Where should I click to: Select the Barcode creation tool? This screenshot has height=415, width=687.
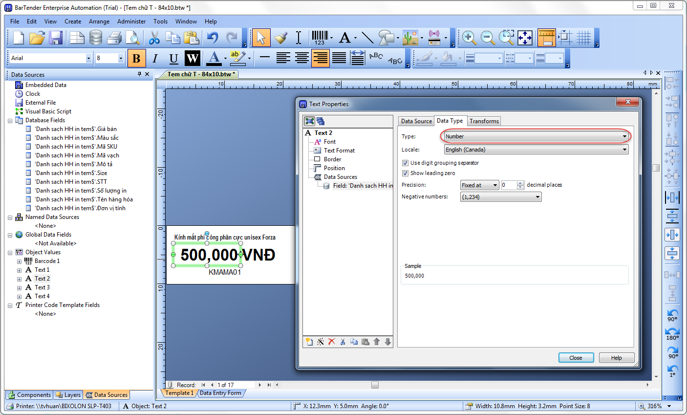pos(320,38)
